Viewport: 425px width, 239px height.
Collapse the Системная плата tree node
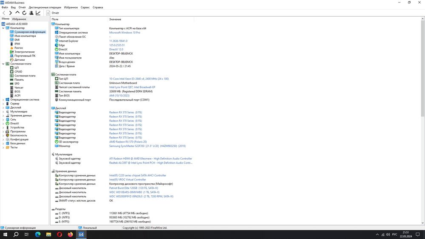[x=3, y=64]
